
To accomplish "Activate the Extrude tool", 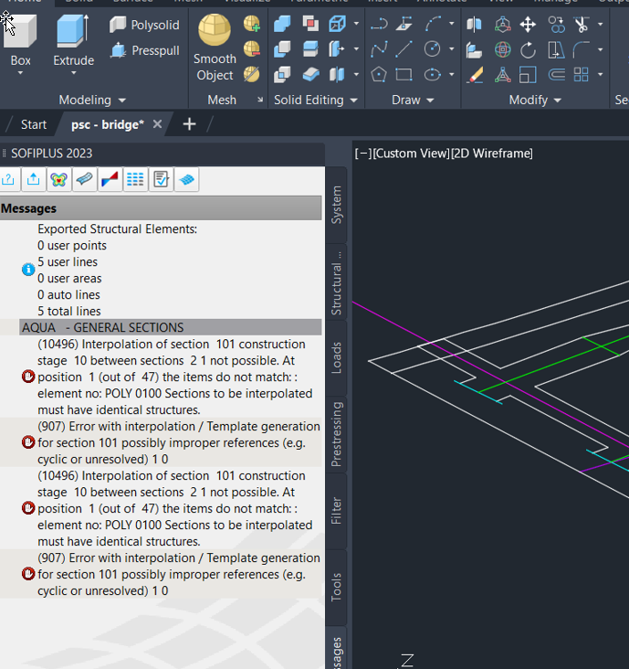I will tap(73, 41).
